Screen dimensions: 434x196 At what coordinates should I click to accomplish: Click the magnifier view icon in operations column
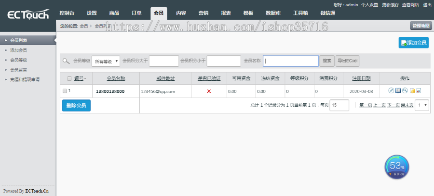coord(405,90)
